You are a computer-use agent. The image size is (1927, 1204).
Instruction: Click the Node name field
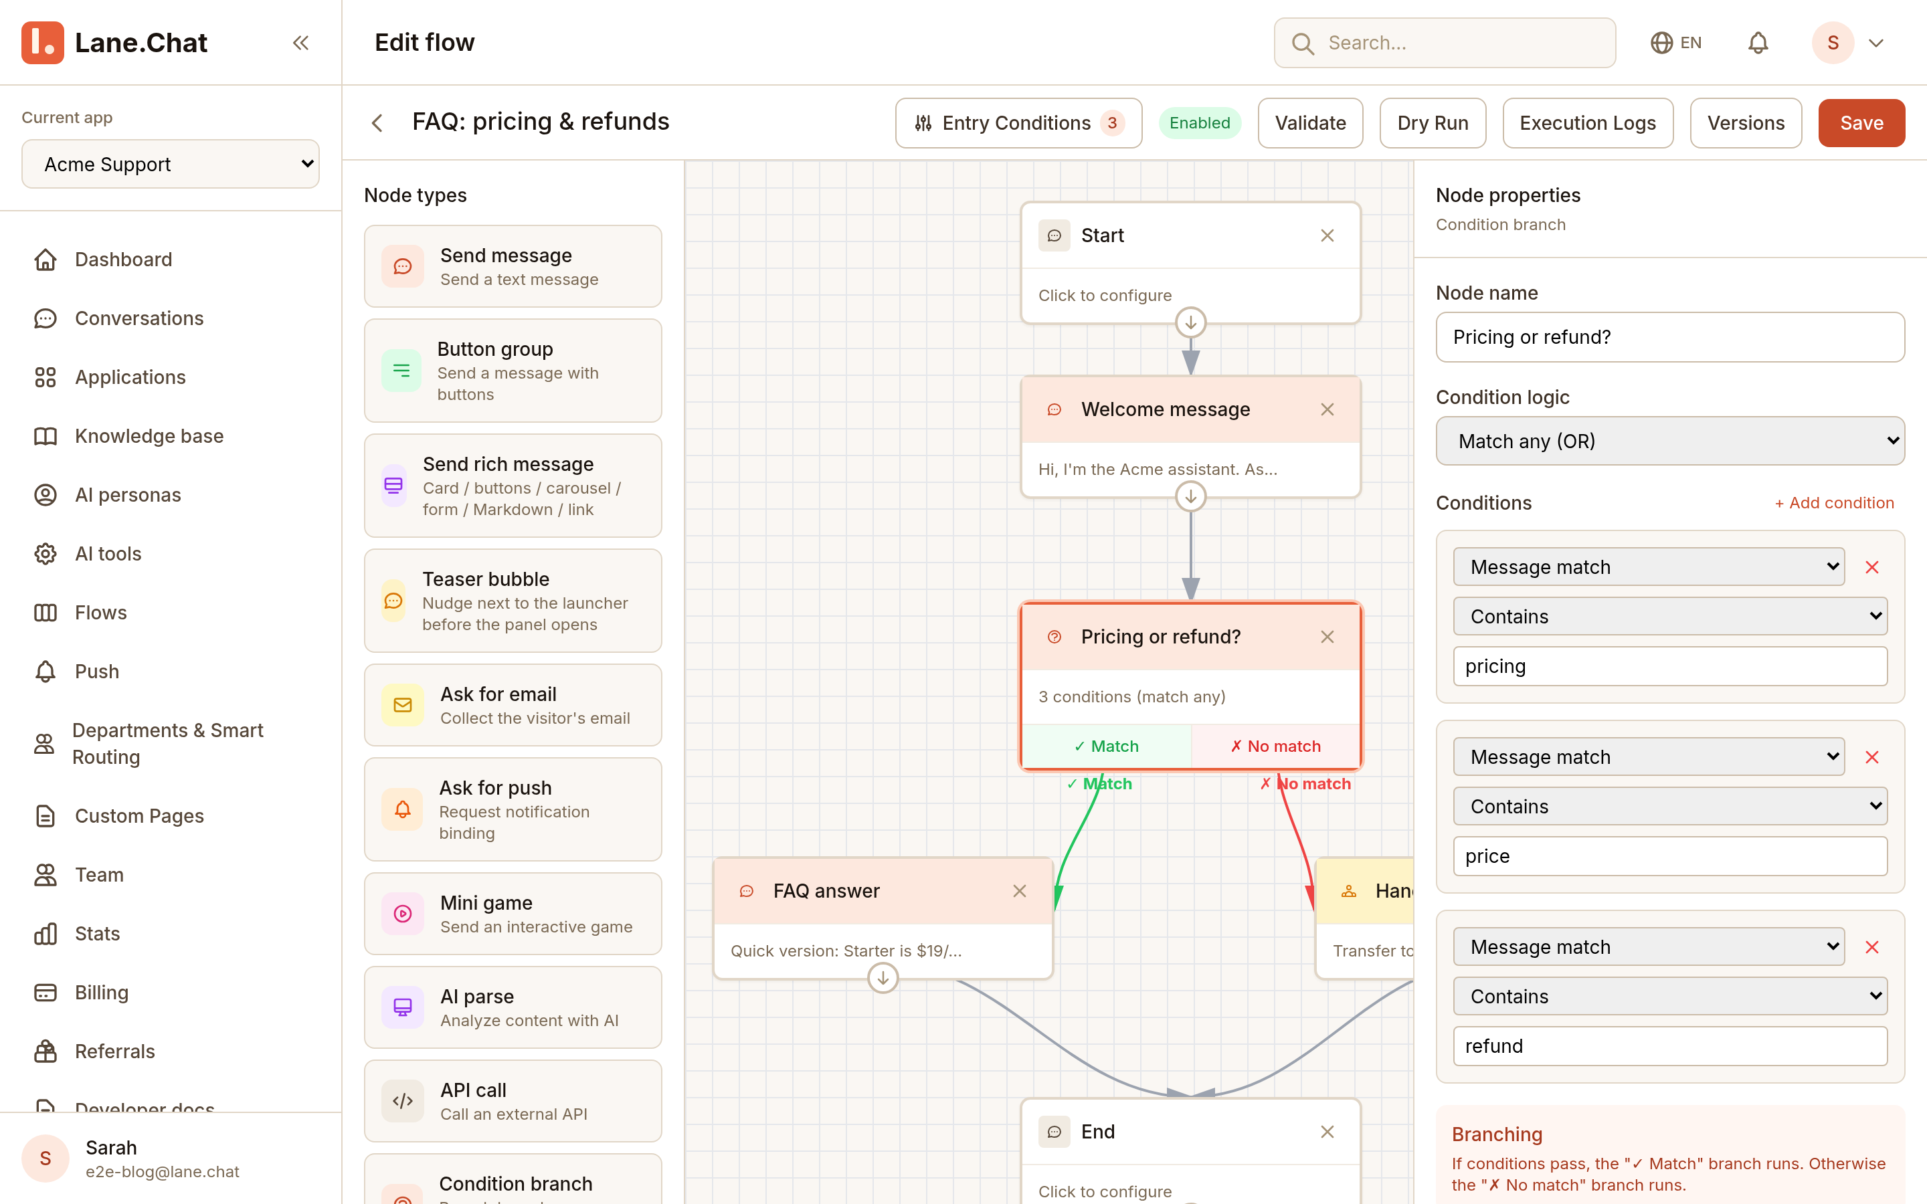[x=1670, y=337]
